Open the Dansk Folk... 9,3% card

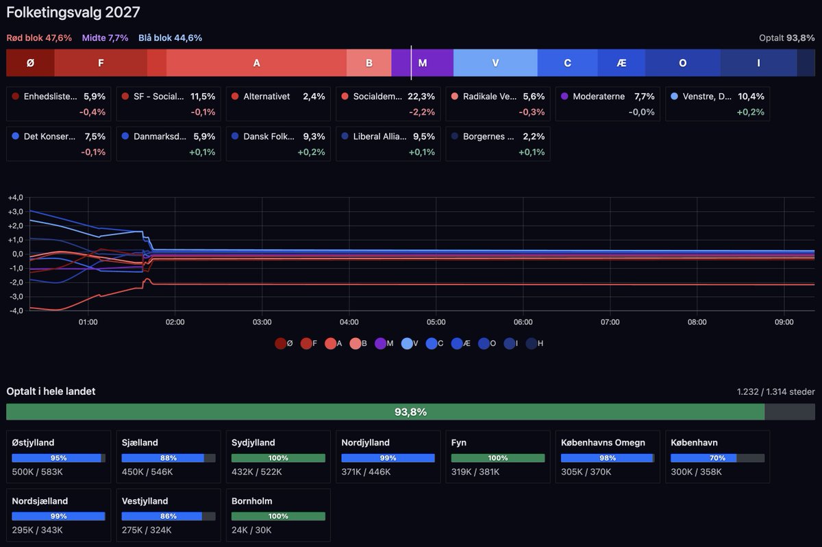coord(278,144)
